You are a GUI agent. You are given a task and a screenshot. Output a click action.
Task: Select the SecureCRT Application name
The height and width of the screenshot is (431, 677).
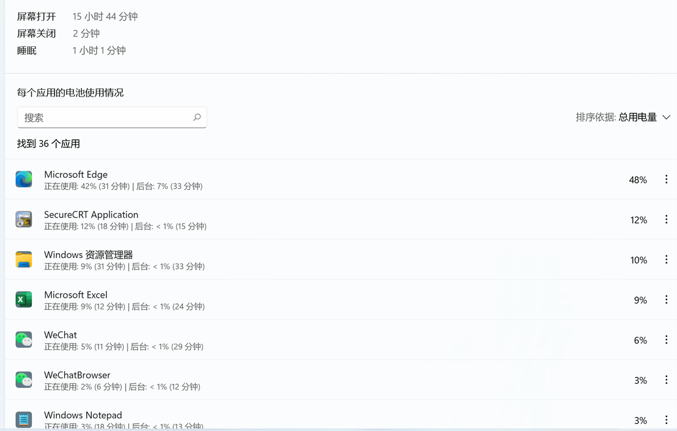pos(91,215)
